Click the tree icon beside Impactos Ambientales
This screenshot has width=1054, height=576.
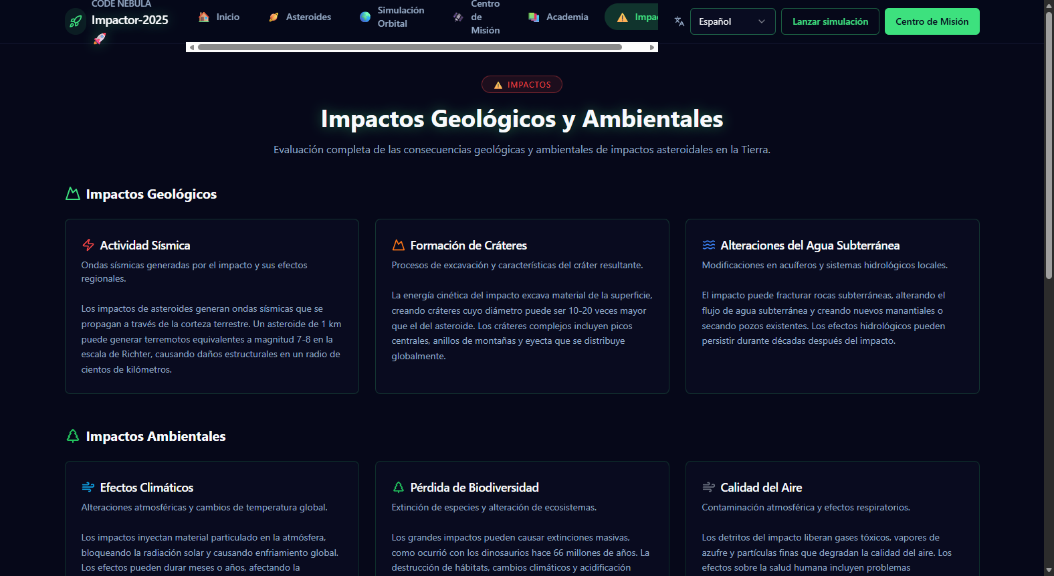(73, 436)
